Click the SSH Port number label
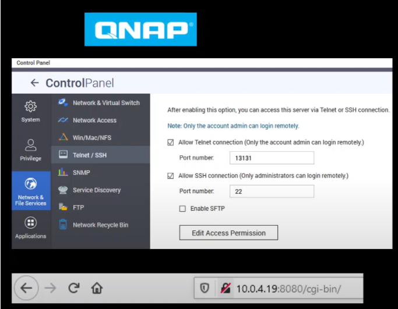 tap(196, 191)
